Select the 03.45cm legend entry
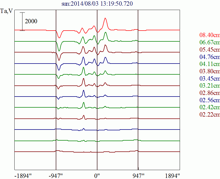This screenshot has height=179, width=220. [210, 78]
